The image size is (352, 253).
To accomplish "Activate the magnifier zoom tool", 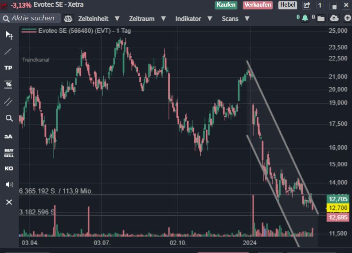I will pos(9,118).
